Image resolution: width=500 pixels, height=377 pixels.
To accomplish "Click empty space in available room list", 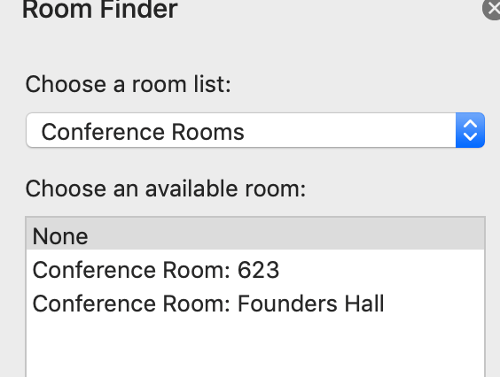I will [x=255, y=349].
